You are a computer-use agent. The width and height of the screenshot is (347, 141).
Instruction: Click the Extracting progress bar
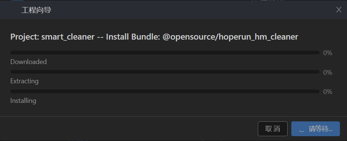point(165,72)
